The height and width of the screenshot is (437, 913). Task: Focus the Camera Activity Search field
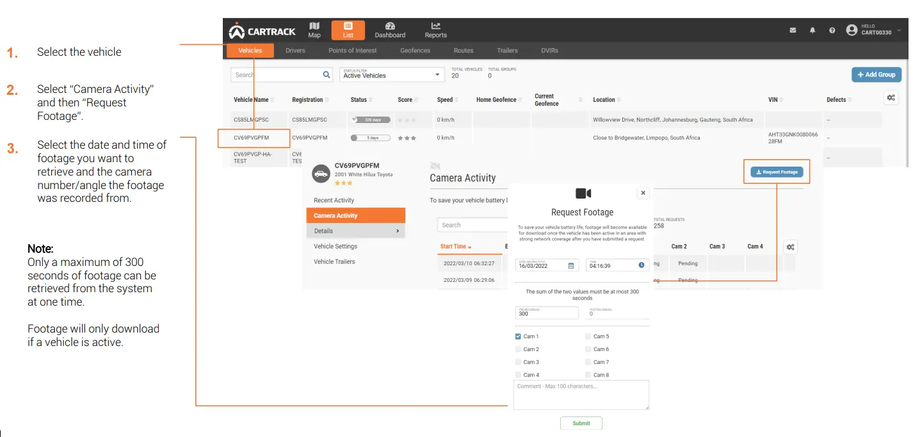pyautogui.click(x=474, y=225)
